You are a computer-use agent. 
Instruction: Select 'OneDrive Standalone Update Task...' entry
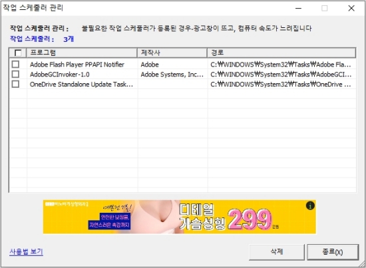click(81, 84)
